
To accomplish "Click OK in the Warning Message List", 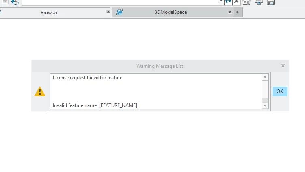I will pos(279,91).
